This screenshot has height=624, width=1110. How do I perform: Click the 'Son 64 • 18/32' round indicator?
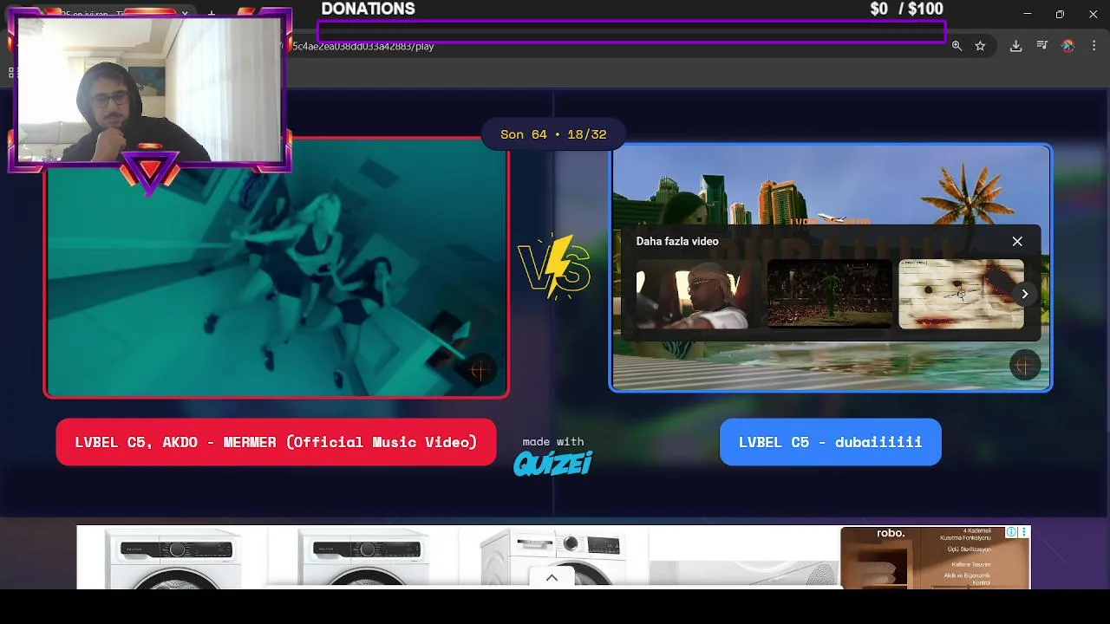click(553, 134)
